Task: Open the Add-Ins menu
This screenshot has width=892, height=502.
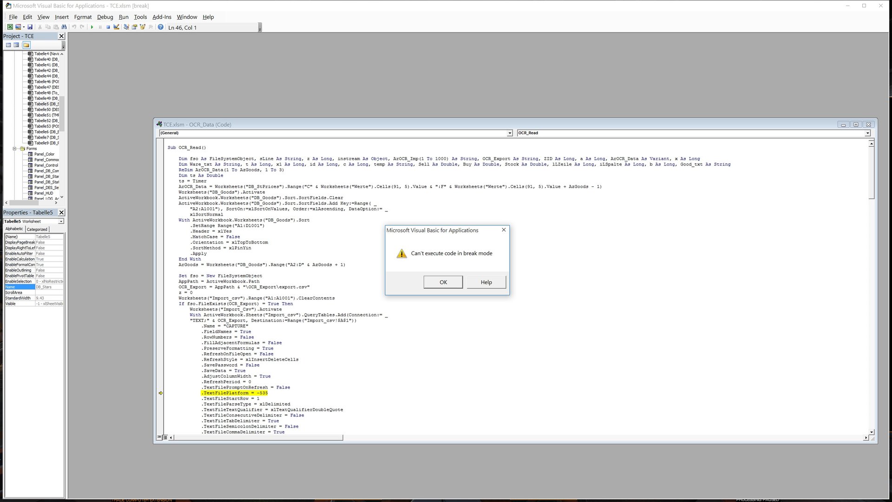Action: tap(162, 17)
